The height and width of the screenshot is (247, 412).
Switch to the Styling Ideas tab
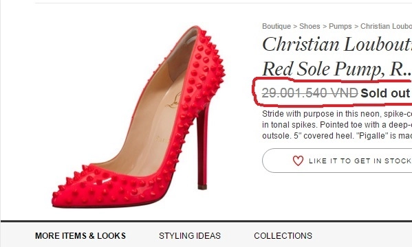click(190, 236)
